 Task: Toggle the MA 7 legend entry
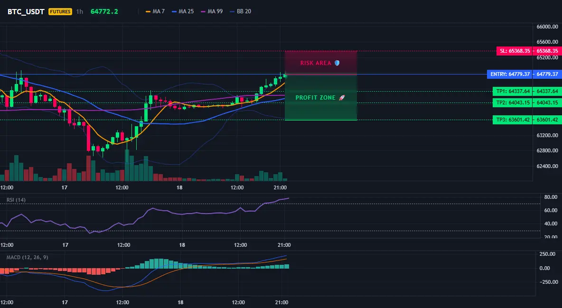(155, 11)
